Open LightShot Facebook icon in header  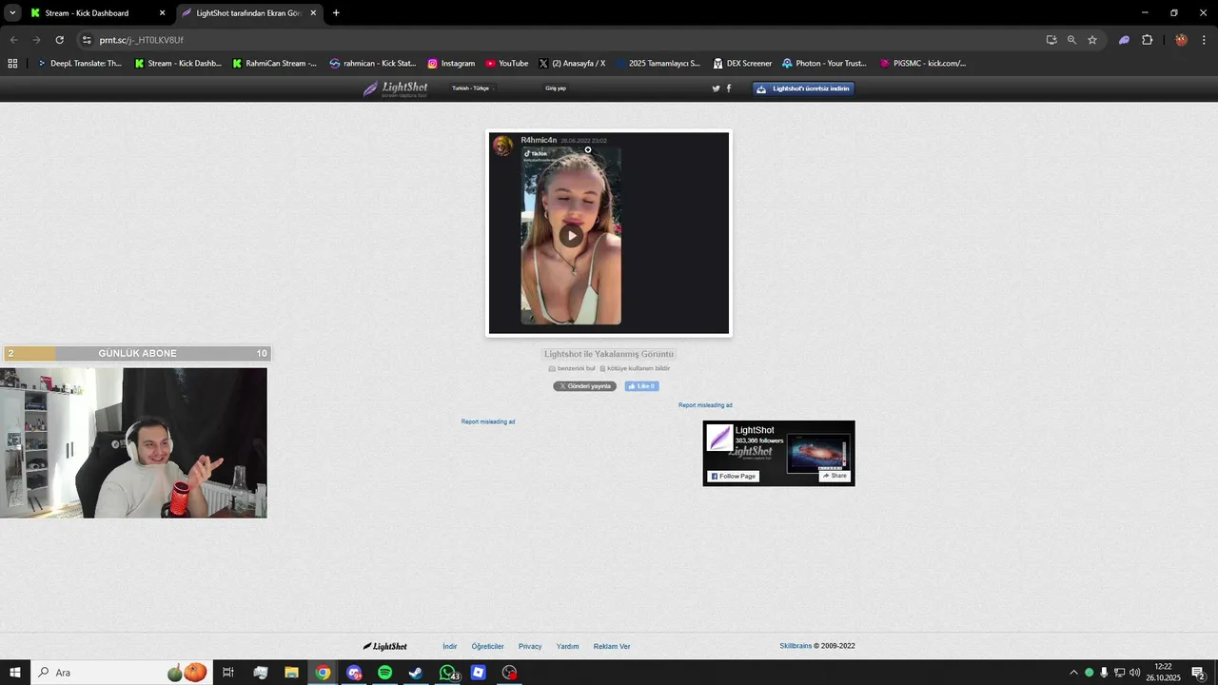coord(729,88)
